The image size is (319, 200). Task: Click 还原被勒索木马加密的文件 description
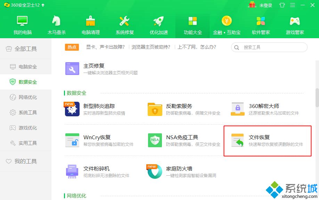[x=274, y=113]
